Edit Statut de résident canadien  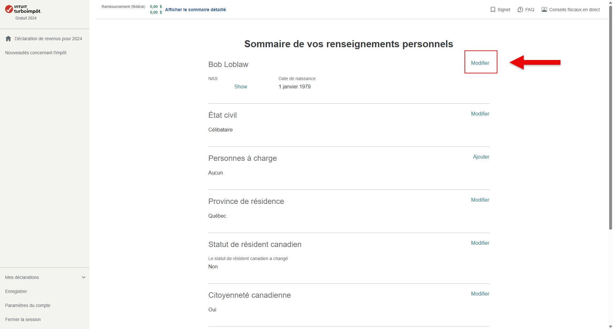click(480, 243)
